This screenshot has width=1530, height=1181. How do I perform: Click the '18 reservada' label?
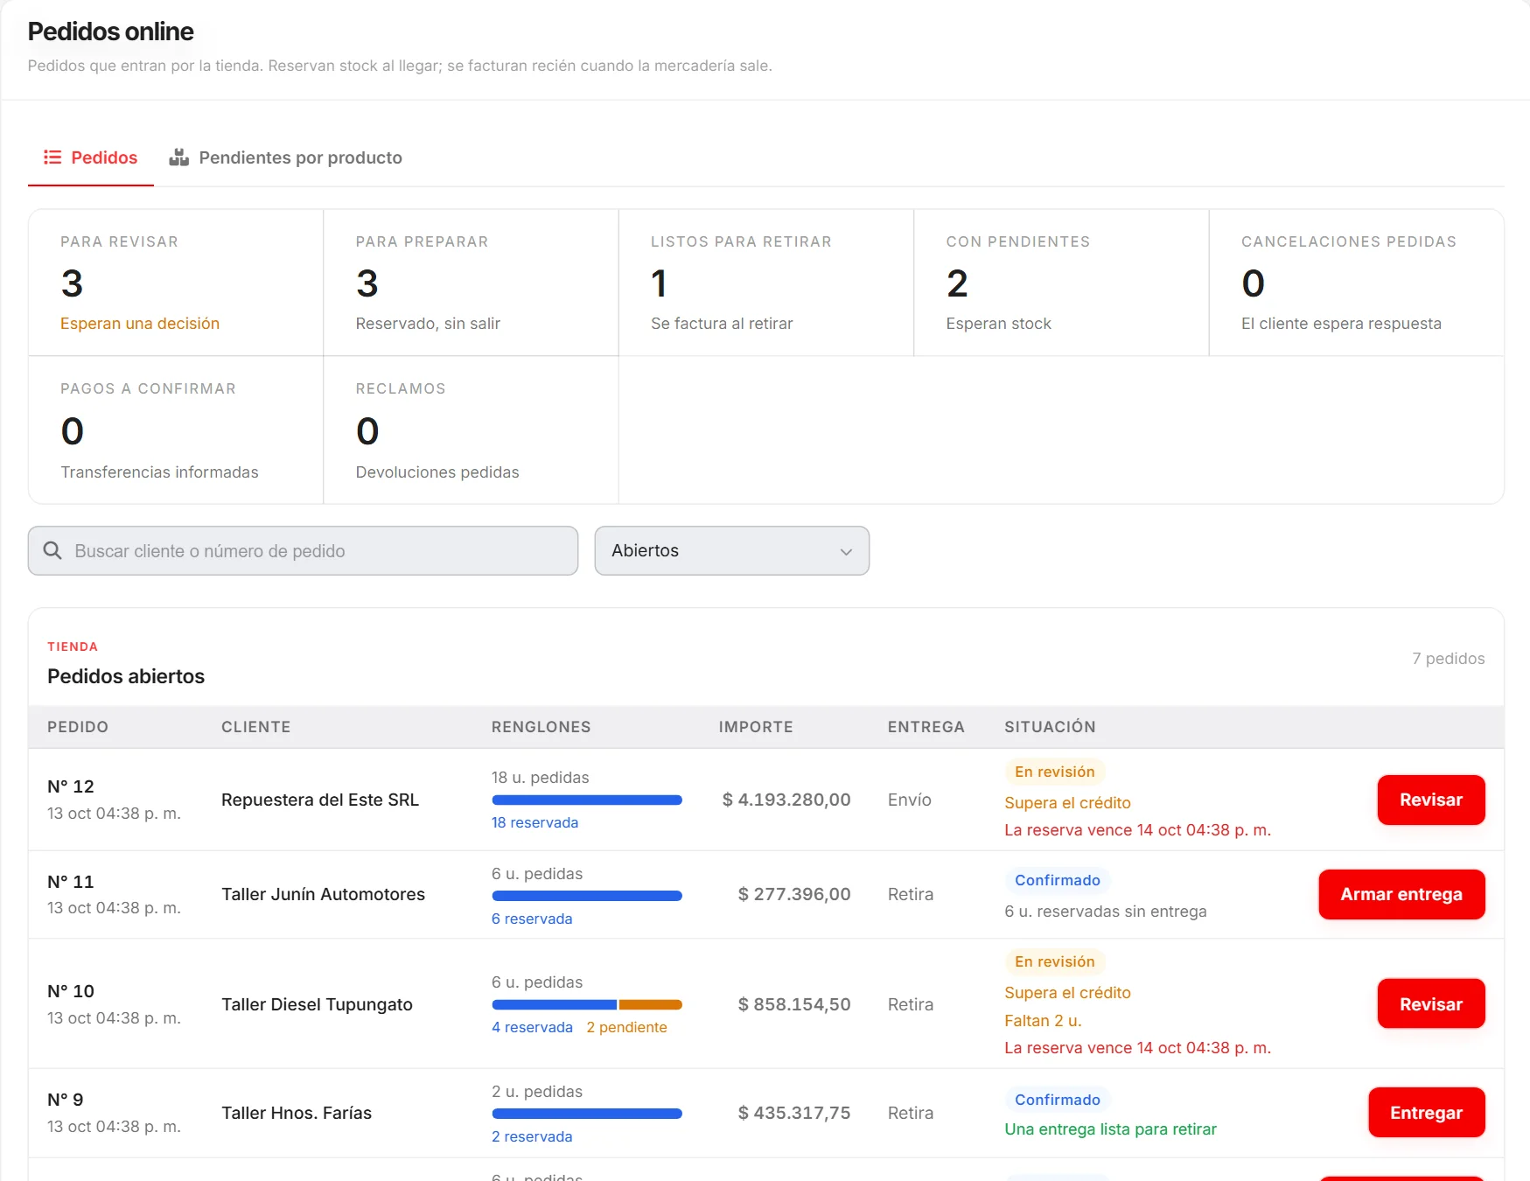coord(534,822)
